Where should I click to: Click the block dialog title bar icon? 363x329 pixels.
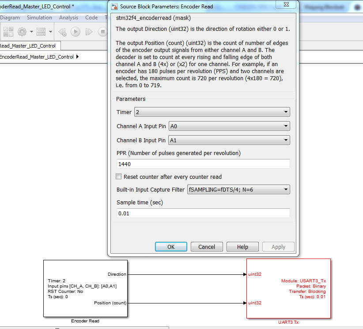[x=114, y=7]
